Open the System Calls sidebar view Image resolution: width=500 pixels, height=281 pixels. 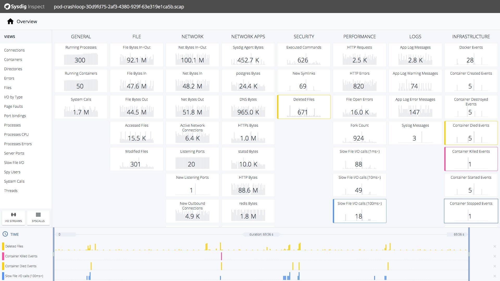click(14, 181)
